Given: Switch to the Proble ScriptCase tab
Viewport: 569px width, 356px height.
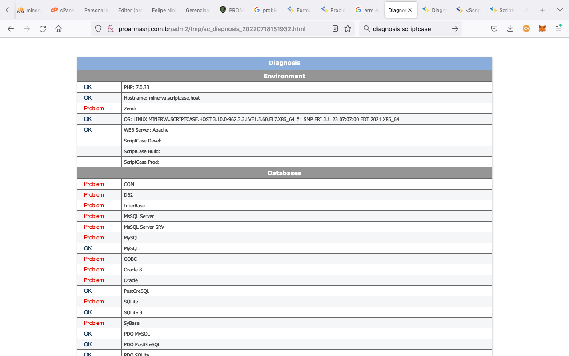Looking at the screenshot, I should (x=333, y=10).
